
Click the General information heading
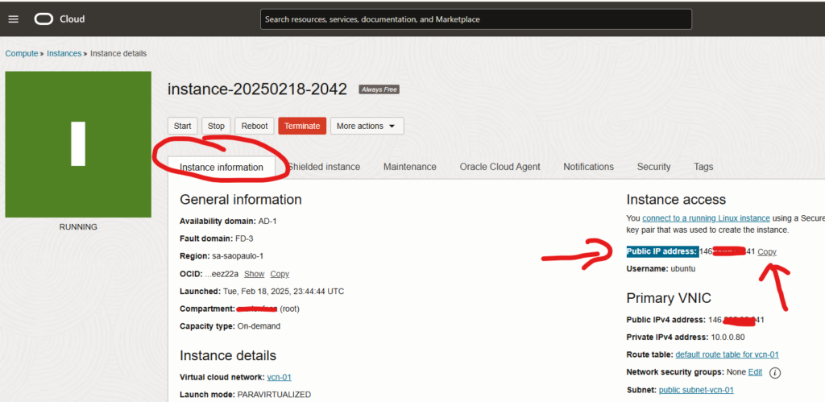(x=240, y=200)
